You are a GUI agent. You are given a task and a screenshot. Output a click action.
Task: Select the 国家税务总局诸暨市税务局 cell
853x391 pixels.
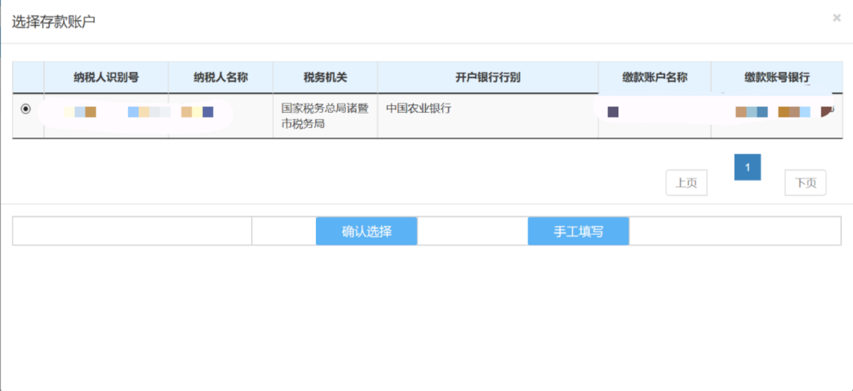pyautogui.click(x=325, y=116)
